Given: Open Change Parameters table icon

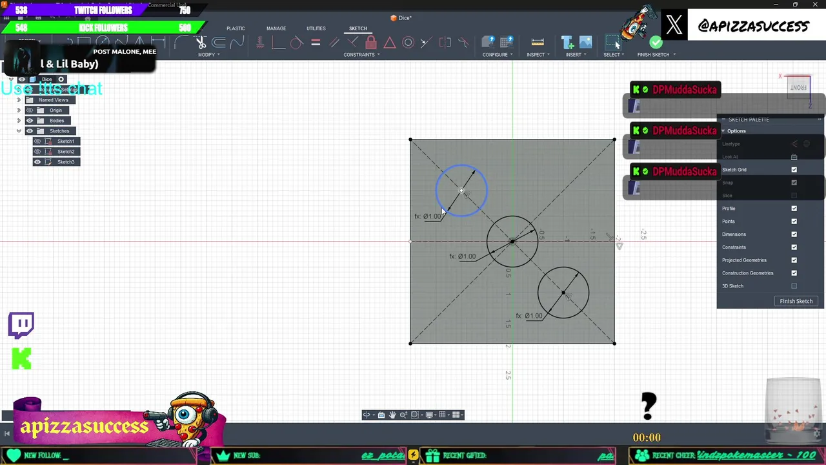Looking at the screenshot, I should point(507,43).
